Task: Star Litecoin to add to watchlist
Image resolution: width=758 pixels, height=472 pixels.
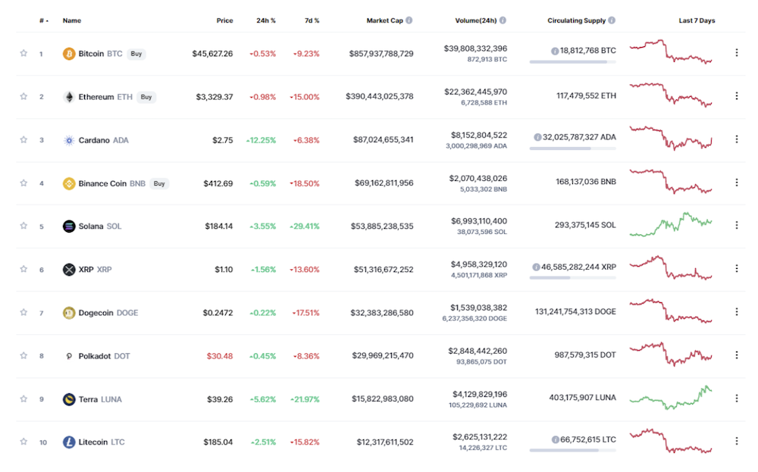Action: pos(23,442)
